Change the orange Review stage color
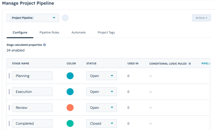 tap(70, 108)
